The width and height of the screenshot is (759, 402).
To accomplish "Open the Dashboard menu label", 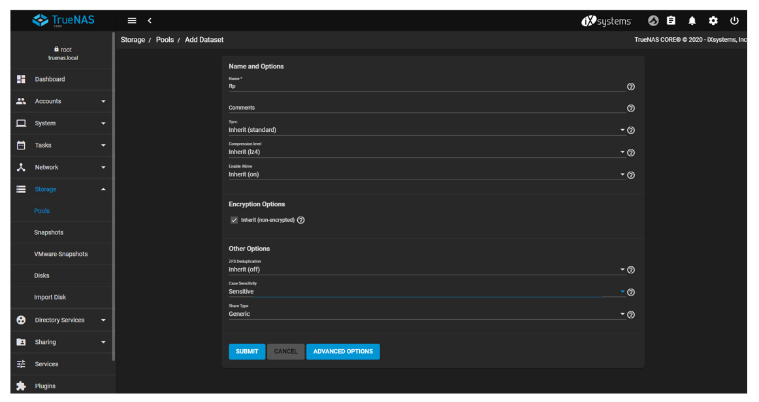I will [50, 79].
